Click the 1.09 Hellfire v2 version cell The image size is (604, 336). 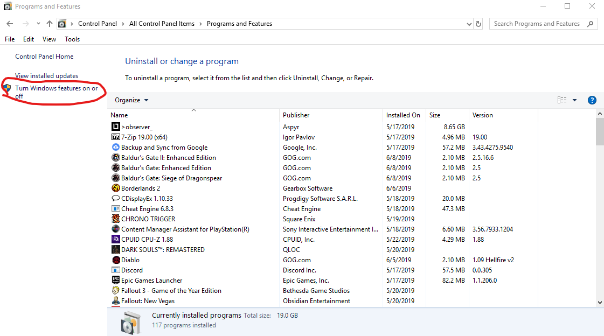[493, 260]
